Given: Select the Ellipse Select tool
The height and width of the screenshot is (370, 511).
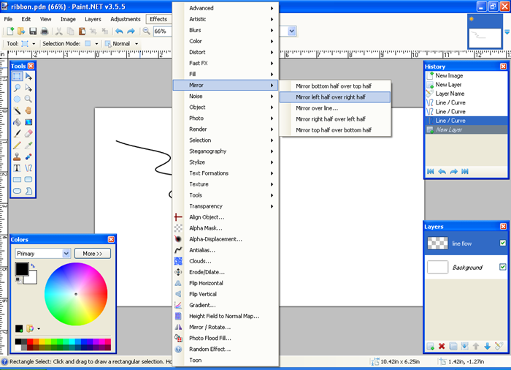Looking at the screenshot, I should click(x=17, y=99).
